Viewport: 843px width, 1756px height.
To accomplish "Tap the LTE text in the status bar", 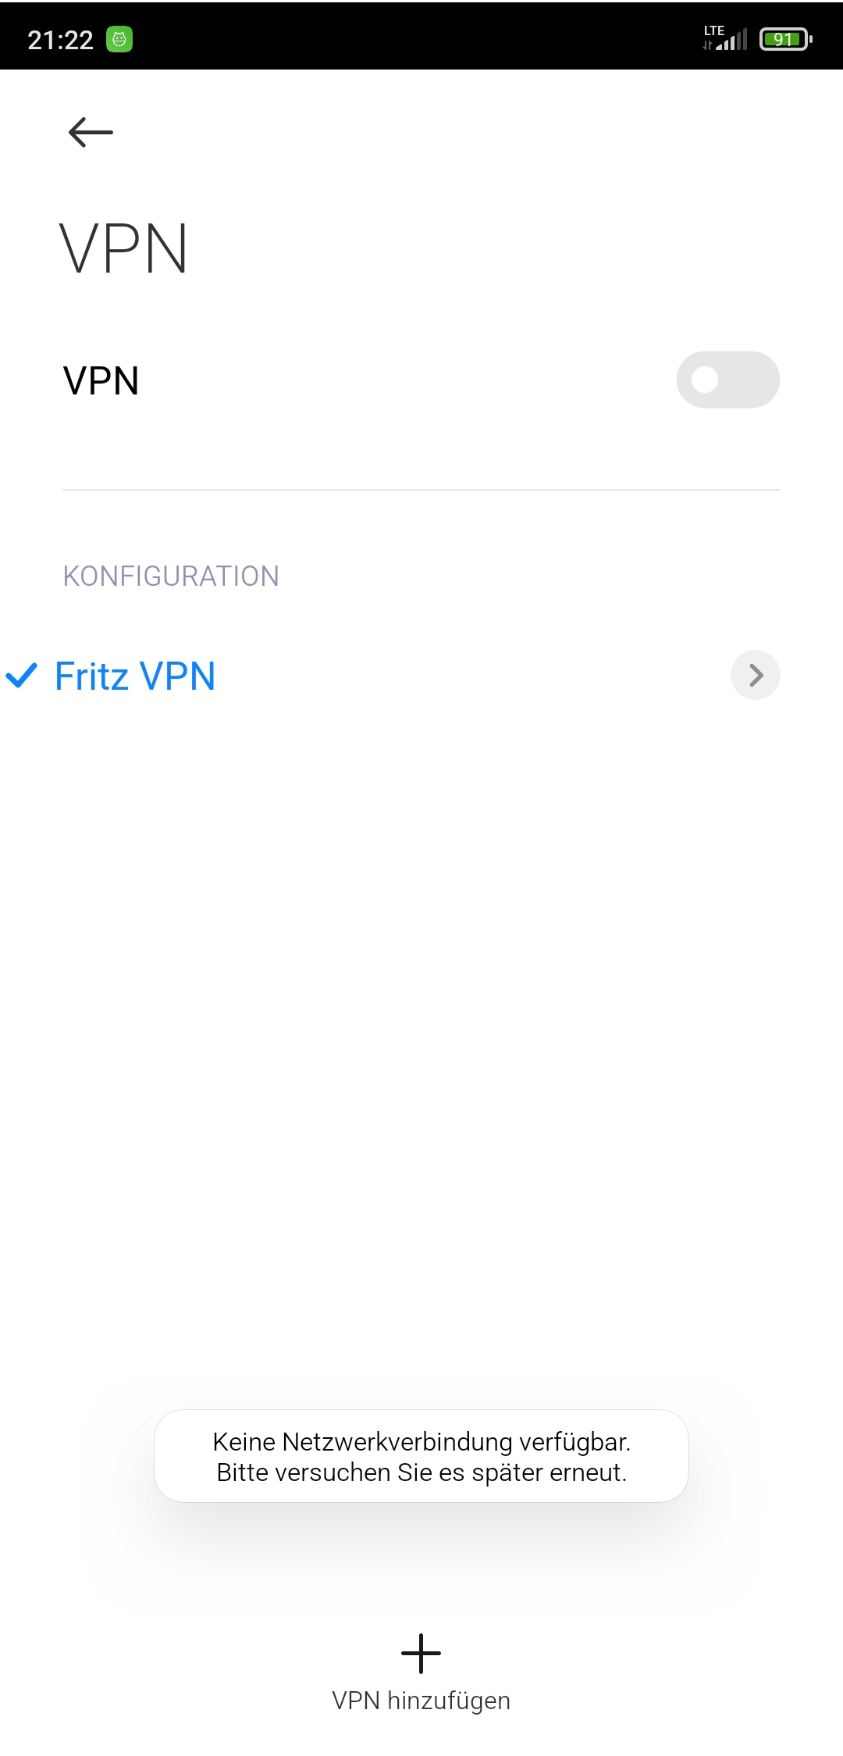I will [714, 30].
